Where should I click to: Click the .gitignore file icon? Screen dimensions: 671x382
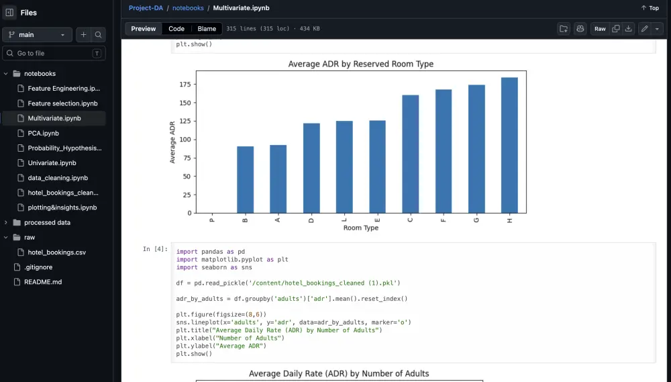(x=17, y=267)
